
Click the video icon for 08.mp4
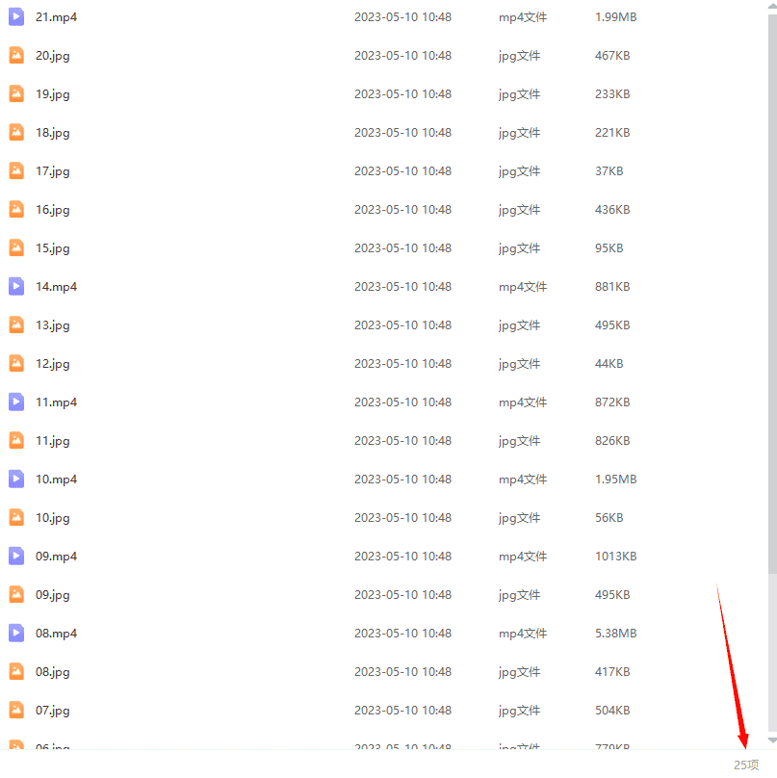click(x=16, y=634)
